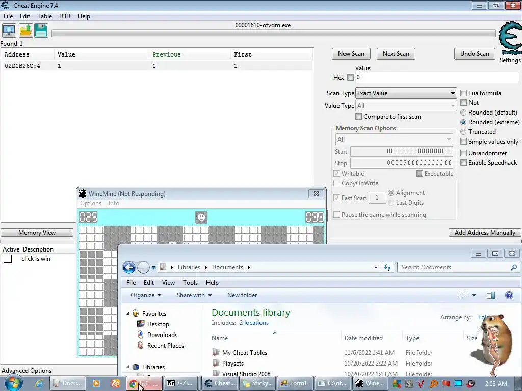Open Memory View
Viewport: 522px width, 391px height.
37,232
